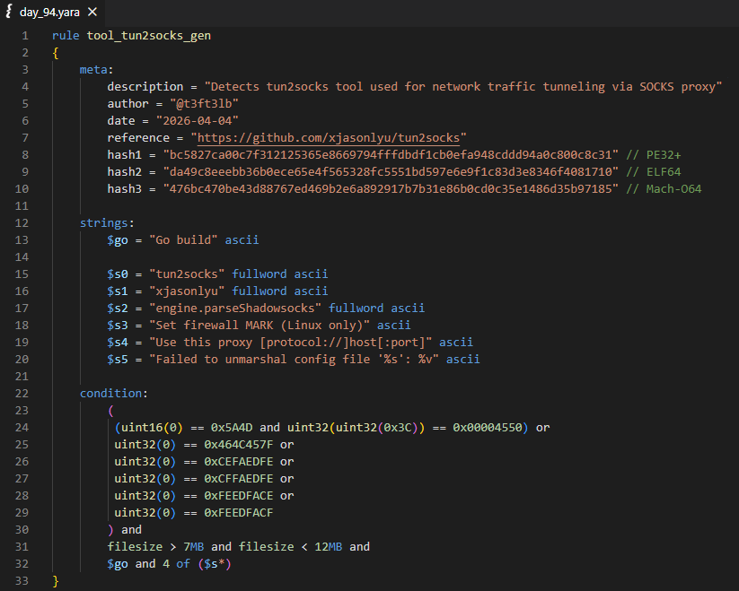Click author value "@t3ft3lb"

(204, 103)
